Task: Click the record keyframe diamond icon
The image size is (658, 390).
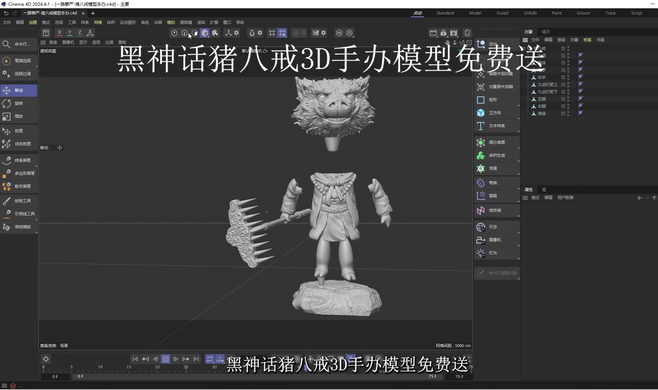Action: point(46,359)
